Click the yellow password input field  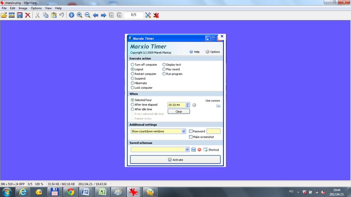213,131
